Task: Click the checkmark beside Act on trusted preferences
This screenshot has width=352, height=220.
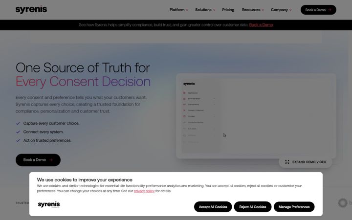Action: (x=18, y=140)
